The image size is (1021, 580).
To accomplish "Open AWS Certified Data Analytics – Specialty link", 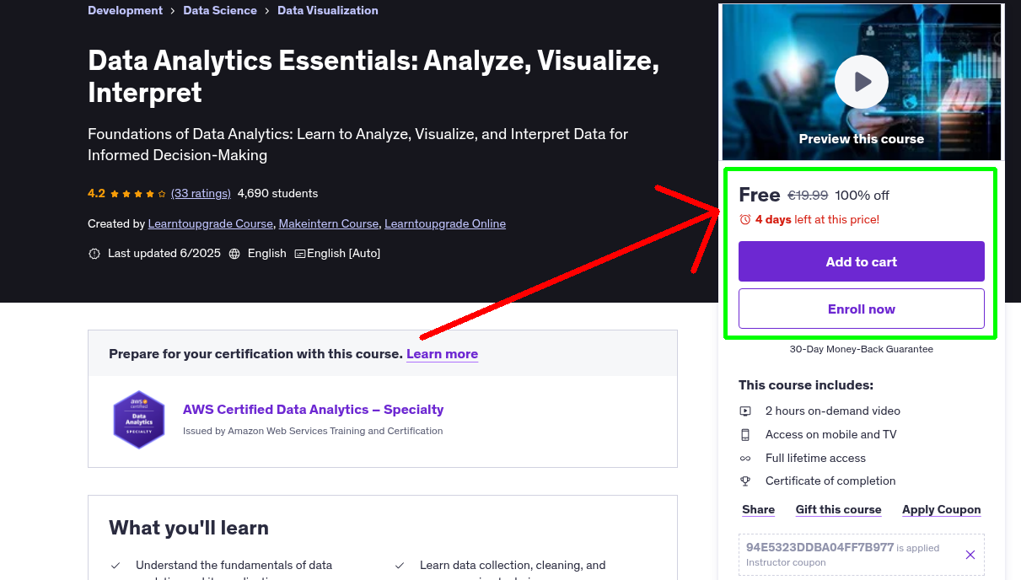I will tap(313, 410).
